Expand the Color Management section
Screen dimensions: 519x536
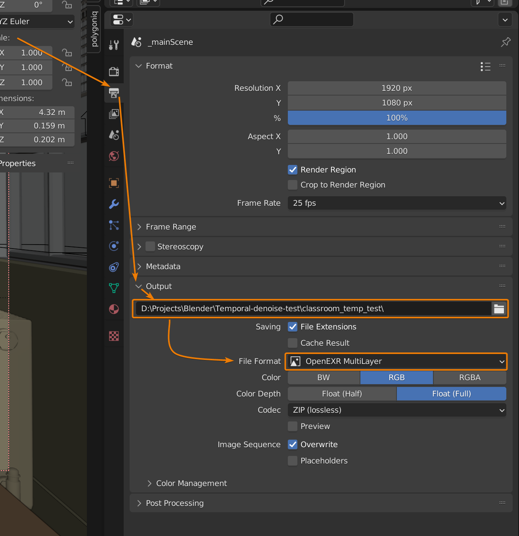coord(191,483)
